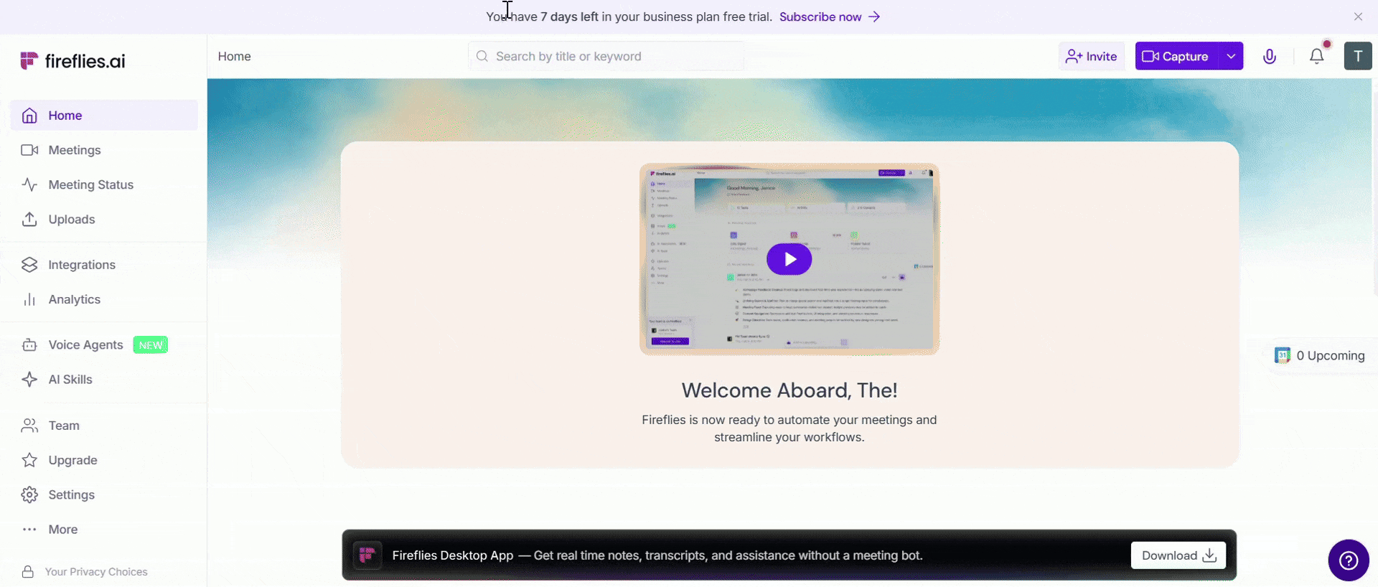Focus the search by title field
Screen dimensions: 1378x587
pos(606,56)
